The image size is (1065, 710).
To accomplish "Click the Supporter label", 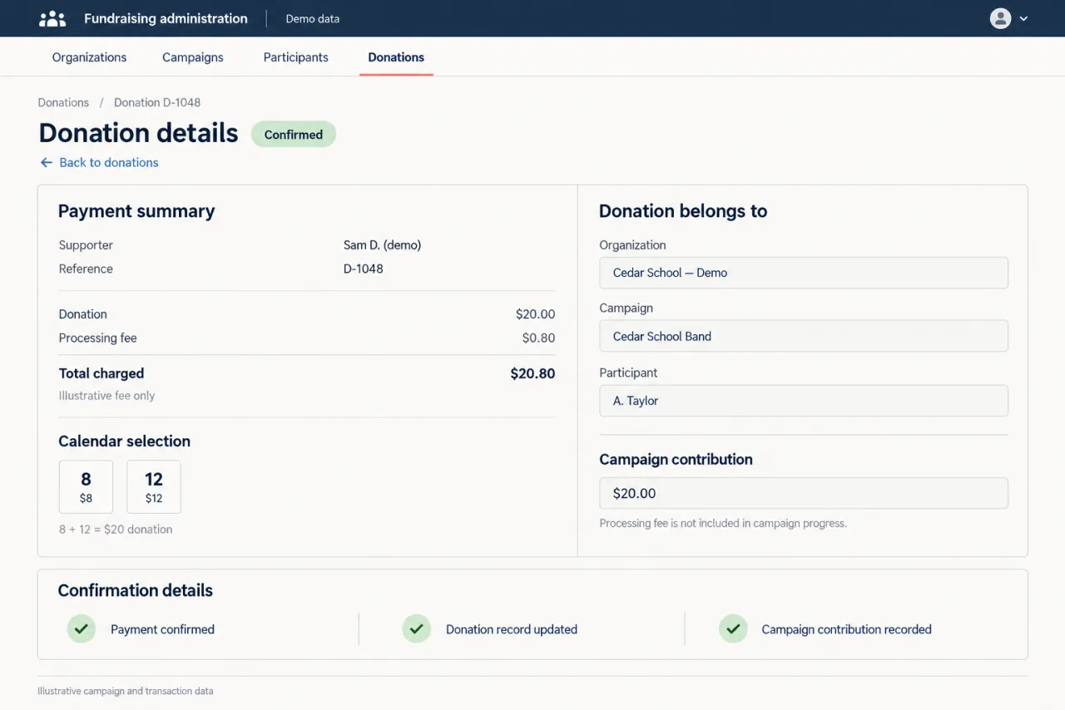I will click(86, 245).
